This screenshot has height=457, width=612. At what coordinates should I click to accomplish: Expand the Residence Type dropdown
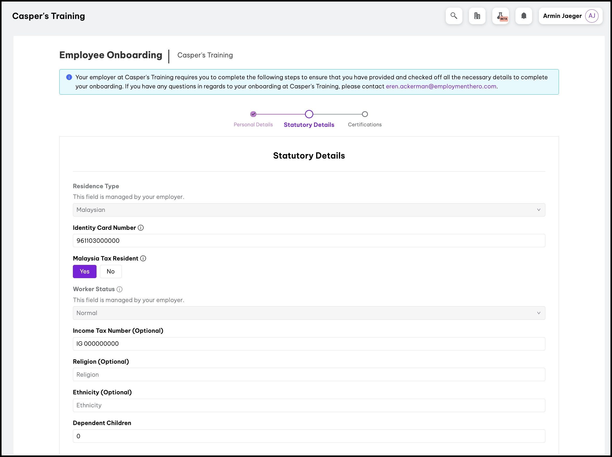click(x=309, y=210)
